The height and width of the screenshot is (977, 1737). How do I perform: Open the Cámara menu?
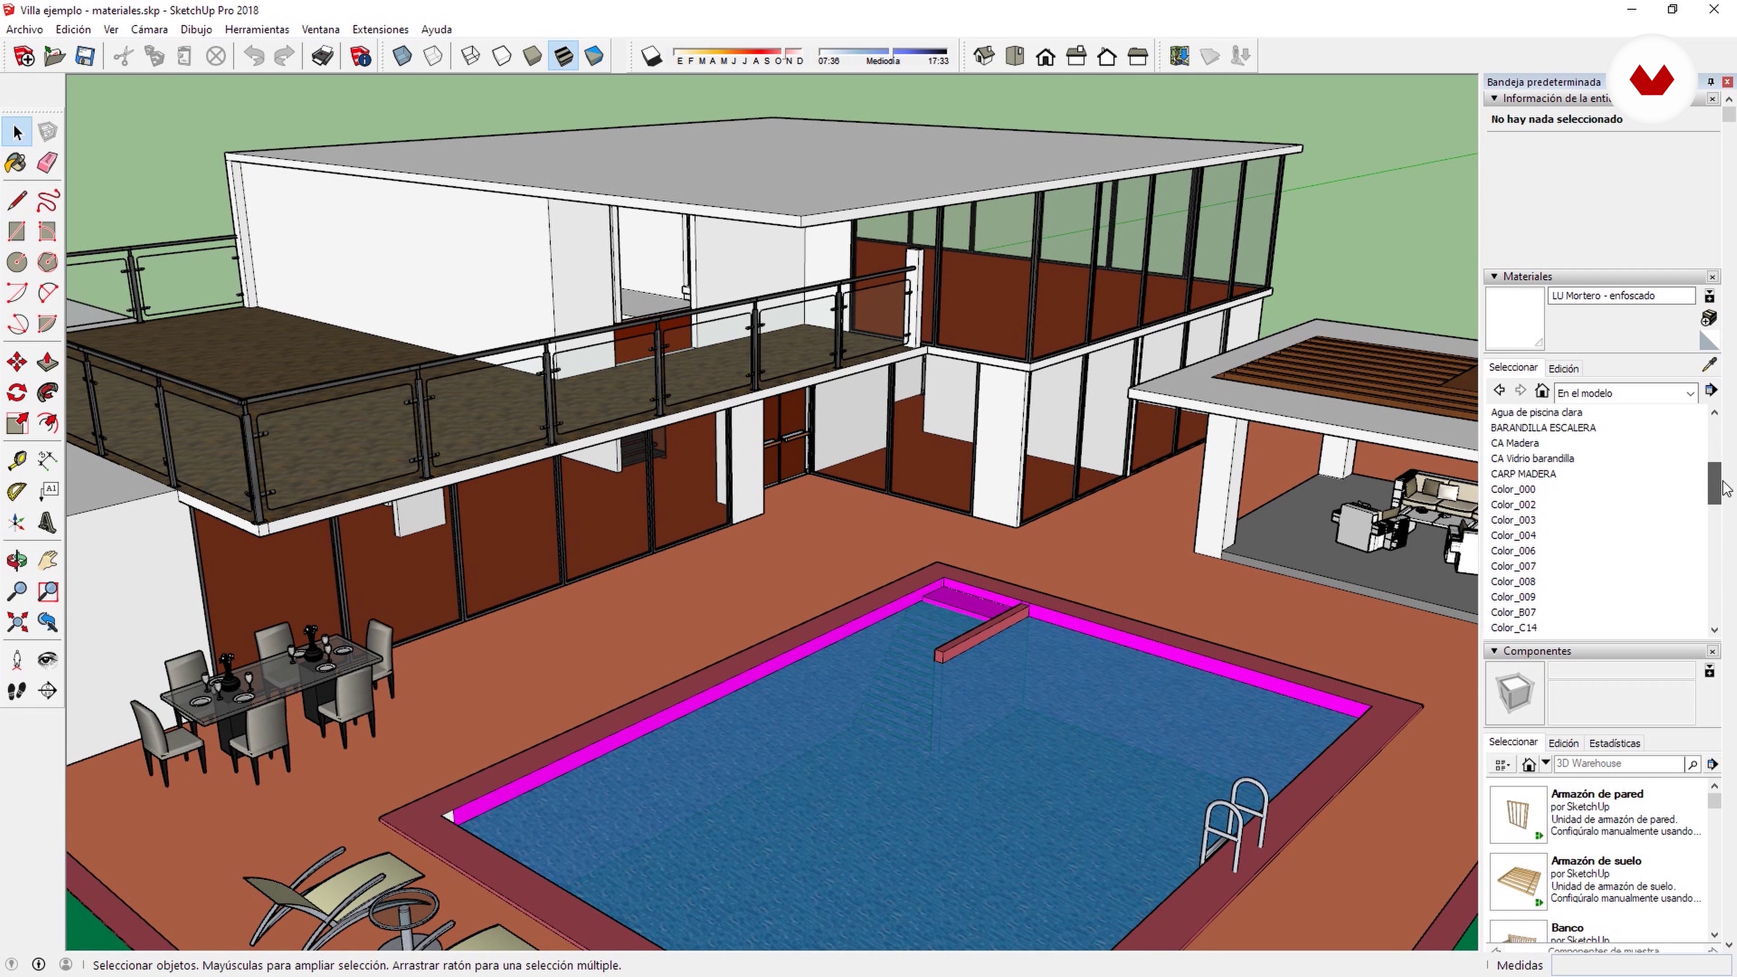(x=149, y=30)
